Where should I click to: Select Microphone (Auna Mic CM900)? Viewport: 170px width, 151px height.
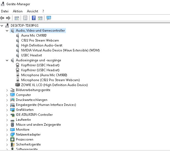click(44, 75)
